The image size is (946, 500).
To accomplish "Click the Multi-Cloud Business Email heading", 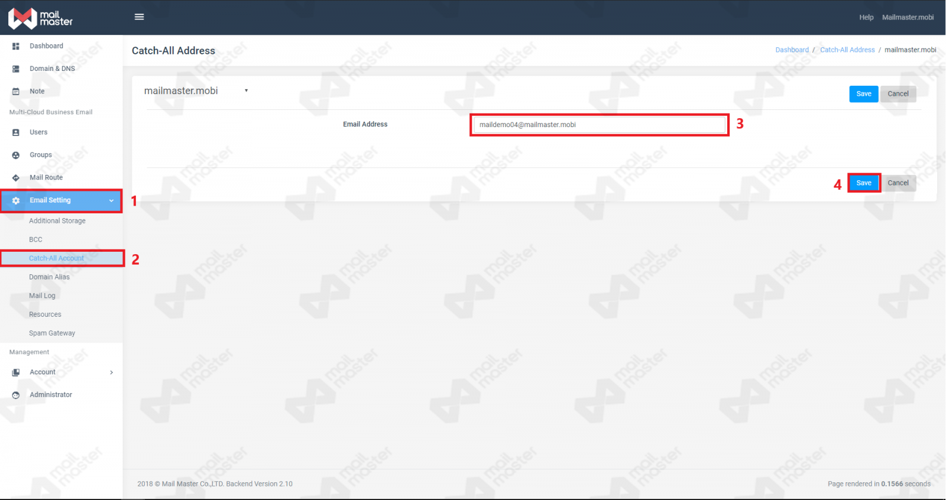I will (51, 112).
